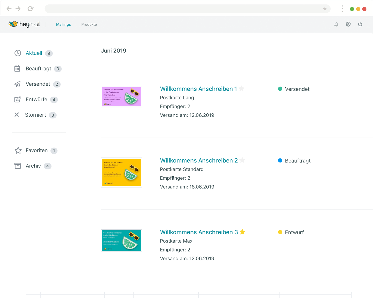Show Versendet mailings with paper plane

click(37, 84)
